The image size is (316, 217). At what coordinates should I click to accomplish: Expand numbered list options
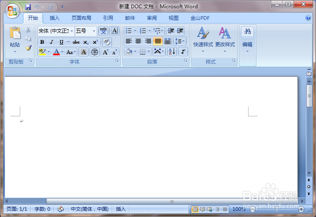coord(149,31)
